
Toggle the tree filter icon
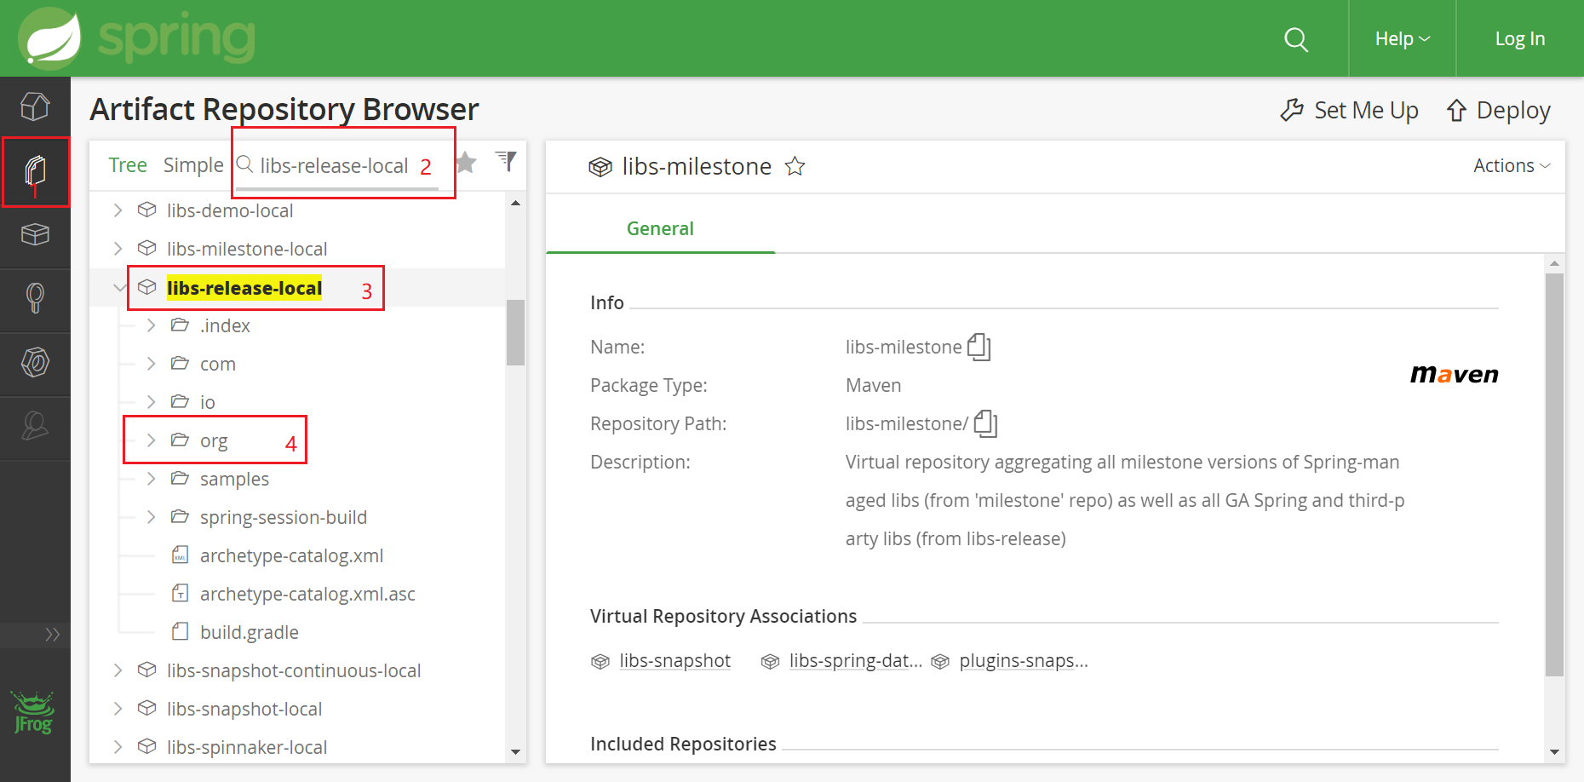507,161
